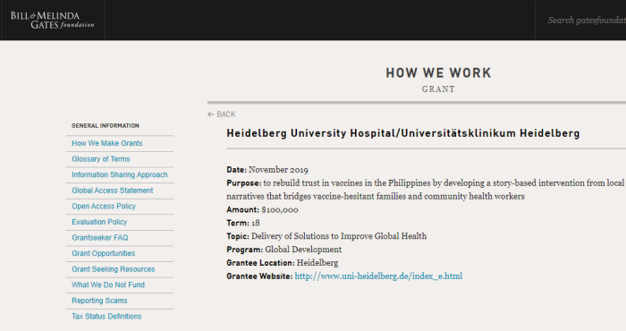Open Open Access Policy link
626x331 pixels.
coord(104,206)
